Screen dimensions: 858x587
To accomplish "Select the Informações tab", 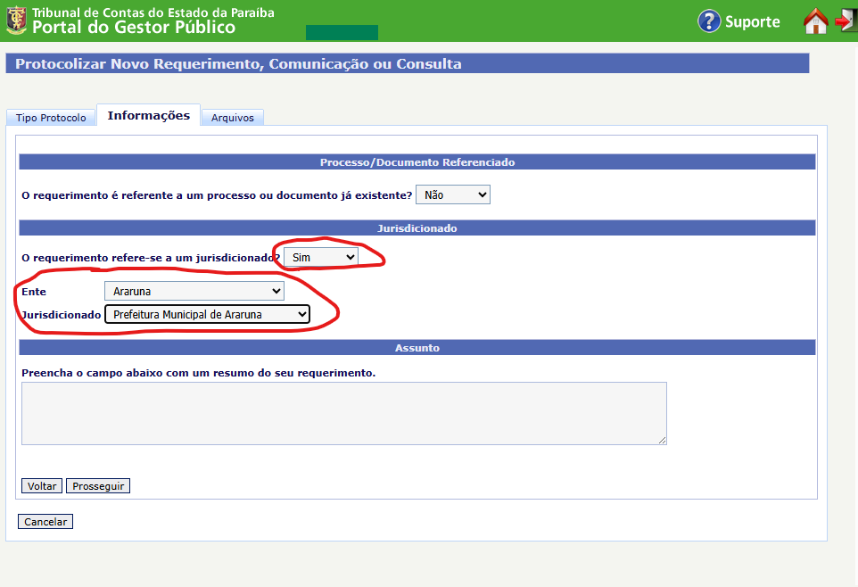I will (149, 115).
